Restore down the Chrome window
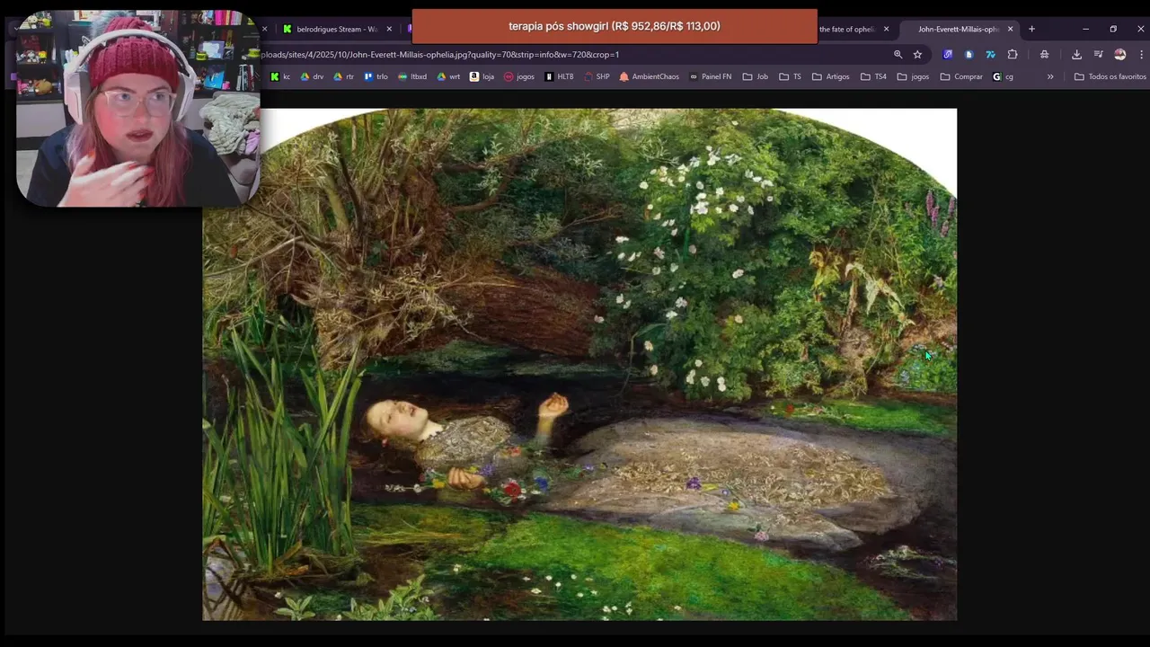 1113,29
